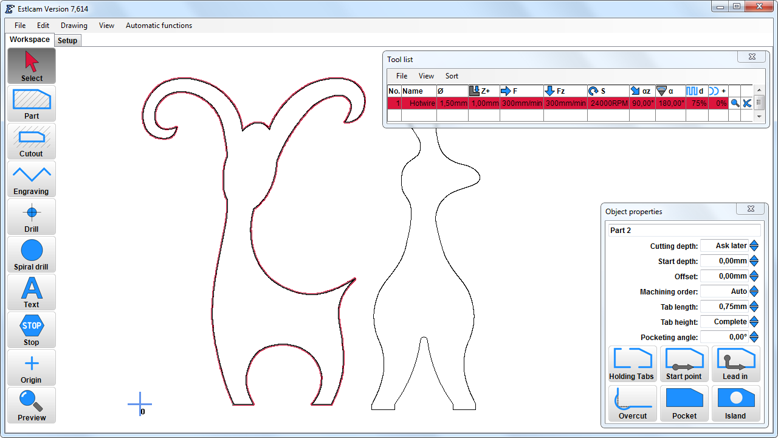Click the magnifier icon in Hotwire row
Image resolution: width=778 pixels, height=438 pixels.
click(x=735, y=103)
